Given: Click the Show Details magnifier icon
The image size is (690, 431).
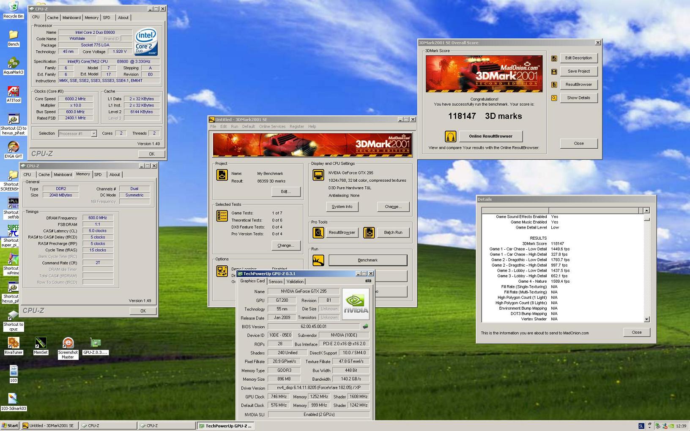Looking at the screenshot, I should tap(554, 98).
